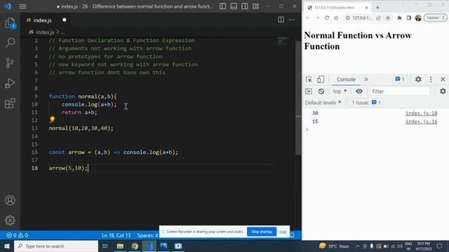The width and height of the screenshot is (449, 252).
Task: Click the console Filter field
Action: pyautogui.click(x=400, y=92)
